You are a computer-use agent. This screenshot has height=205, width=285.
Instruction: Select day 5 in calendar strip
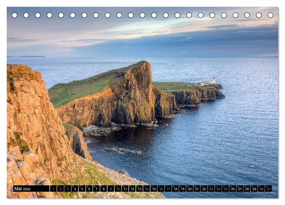tap(82, 189)
